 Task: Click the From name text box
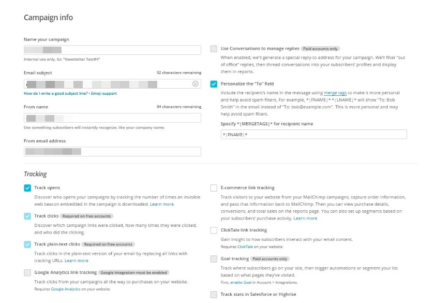point(112,118)
